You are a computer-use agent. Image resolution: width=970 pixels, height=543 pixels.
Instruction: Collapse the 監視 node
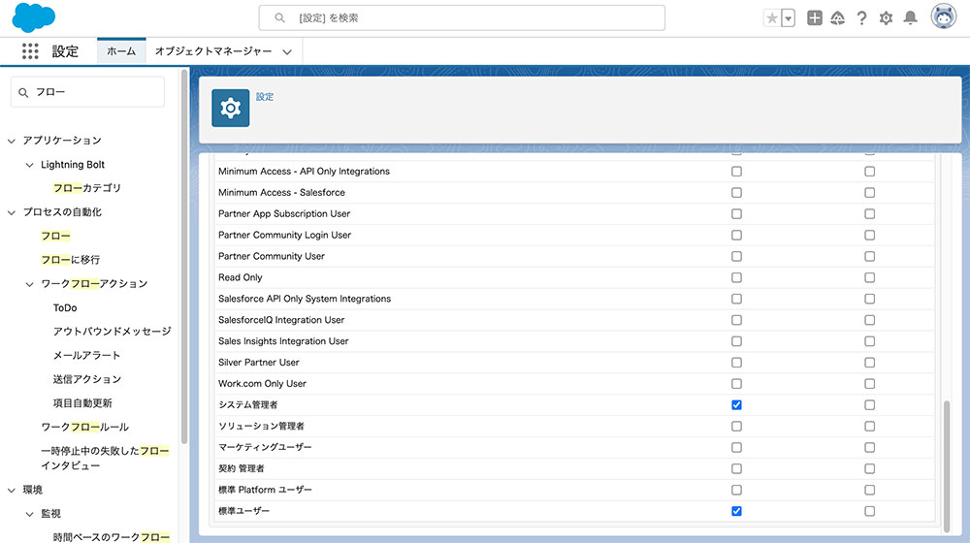pyautogui.click(x=29, y=515)
